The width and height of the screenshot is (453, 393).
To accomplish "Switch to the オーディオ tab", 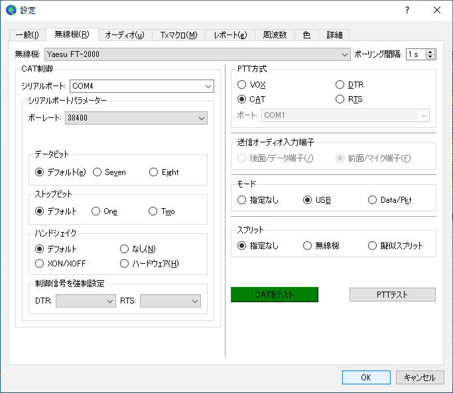I will (x=125, y=35).
